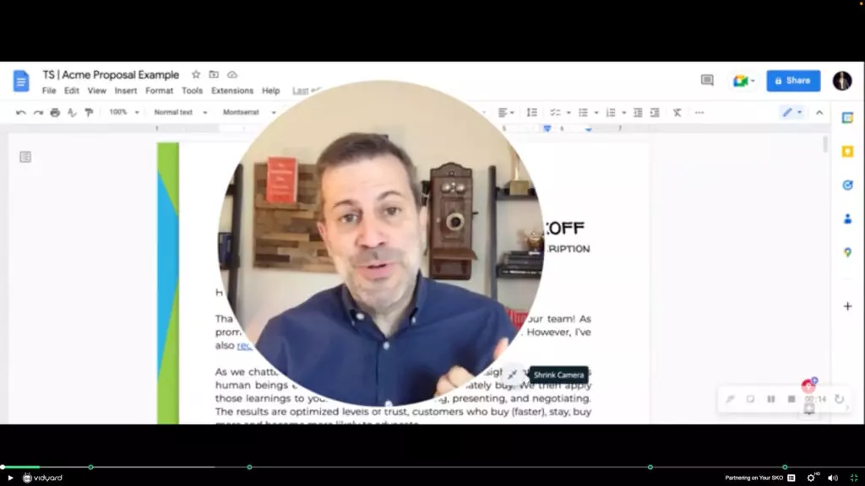Open the Extensions menu

[x=231, y=90]
